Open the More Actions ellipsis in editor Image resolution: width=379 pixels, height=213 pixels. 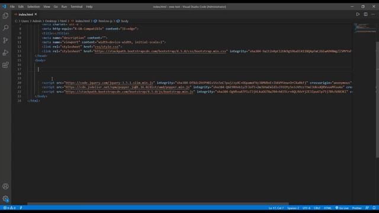click(x=373, y=14)
